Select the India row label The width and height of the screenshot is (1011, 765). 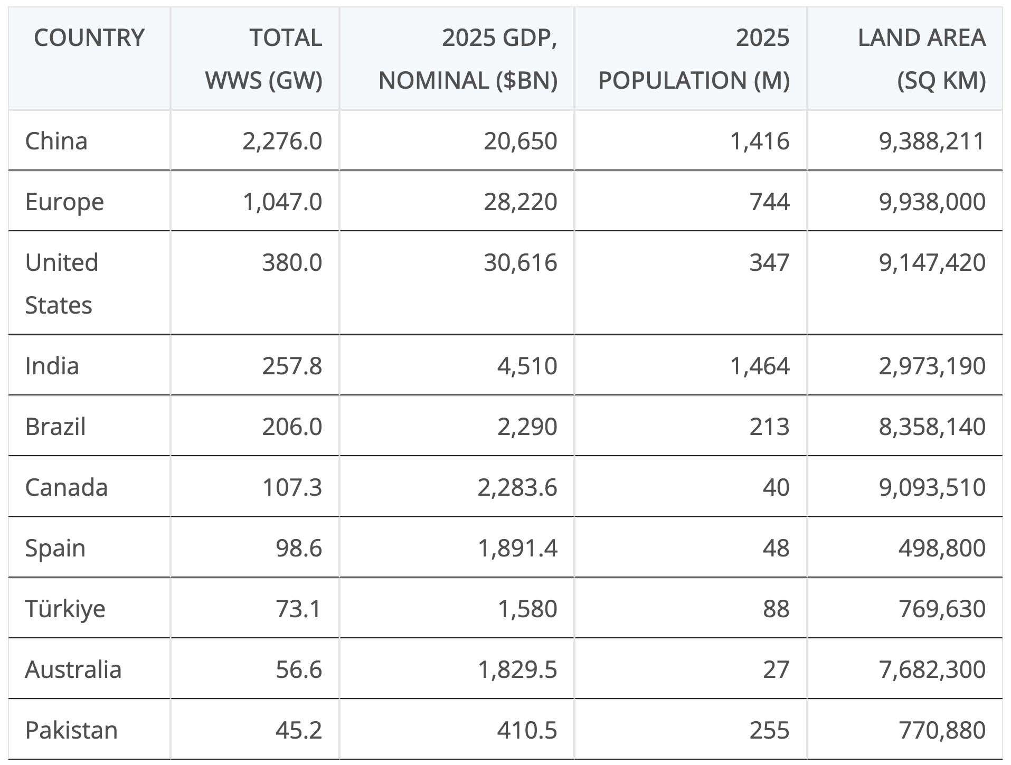coord(52,366)
